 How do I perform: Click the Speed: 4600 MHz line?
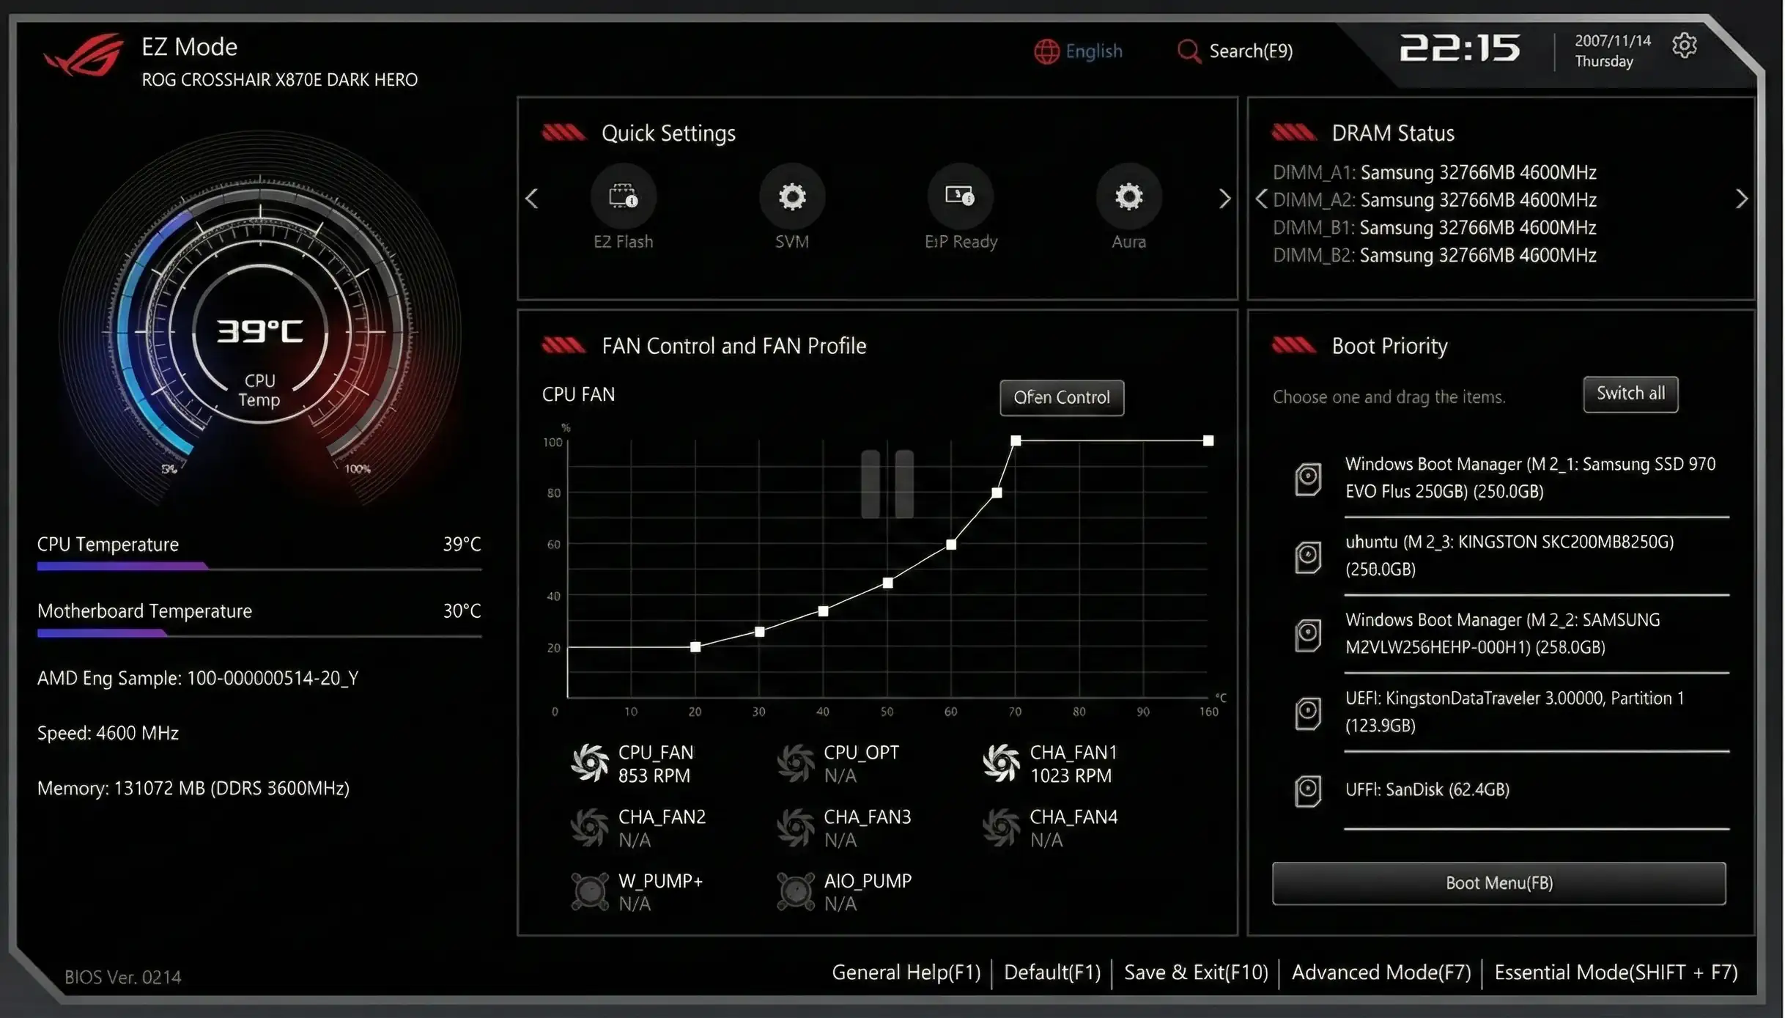click(108, 733)
